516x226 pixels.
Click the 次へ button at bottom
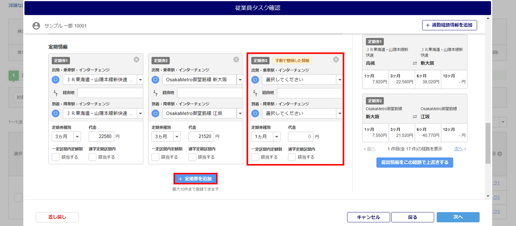tap(458, 217)
